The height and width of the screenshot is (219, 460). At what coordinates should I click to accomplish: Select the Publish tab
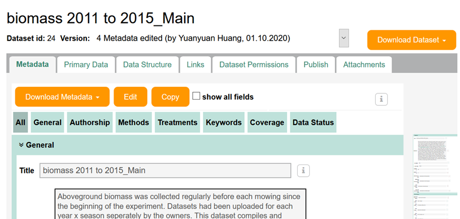(316, 65)
